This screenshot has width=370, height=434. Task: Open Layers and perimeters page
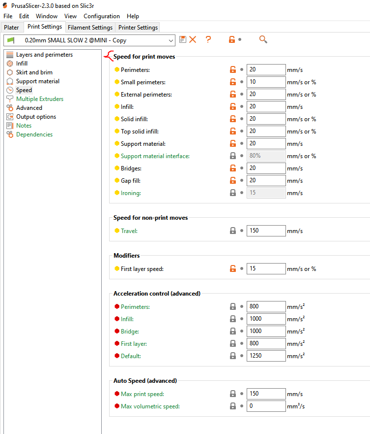tap(44, 55)
